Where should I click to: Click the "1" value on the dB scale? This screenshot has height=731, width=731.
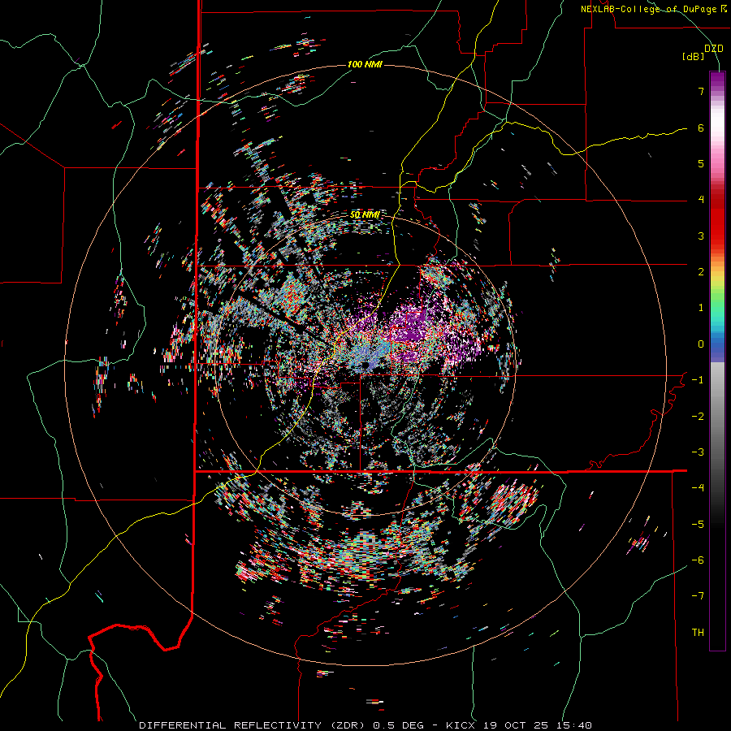coord(701,308)
